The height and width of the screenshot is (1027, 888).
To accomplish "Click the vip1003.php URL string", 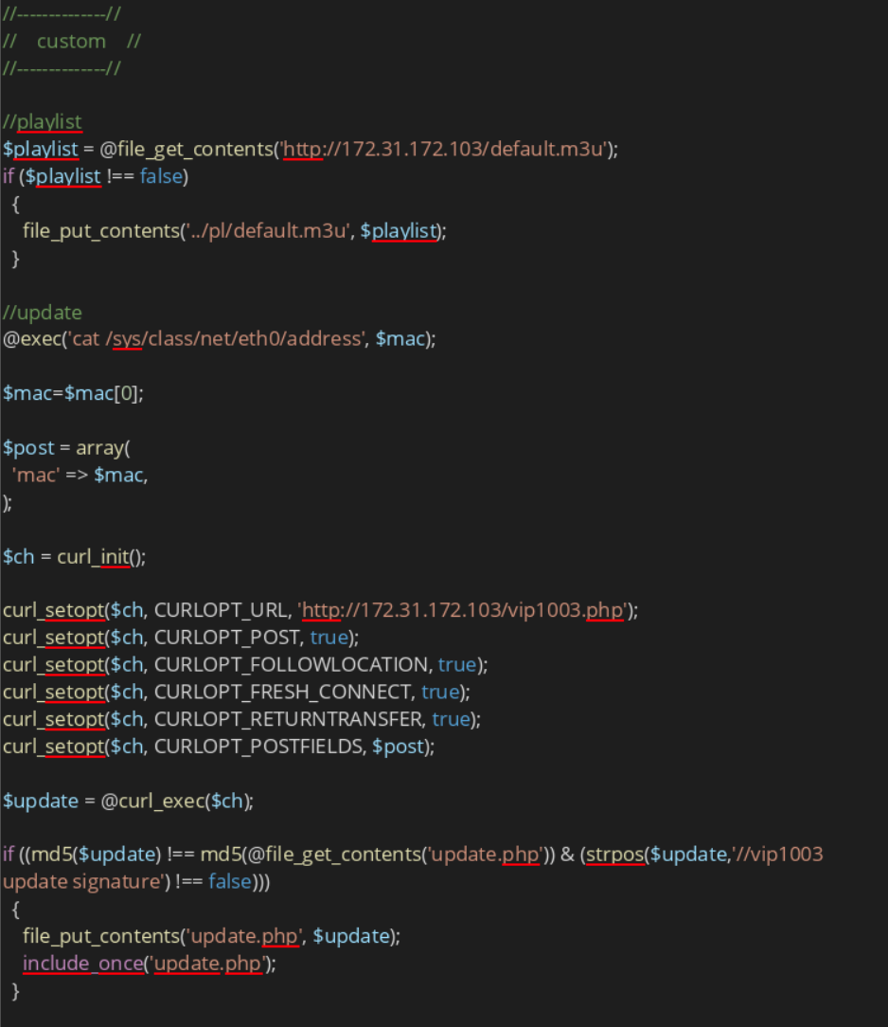I will [x=463, y=610].
